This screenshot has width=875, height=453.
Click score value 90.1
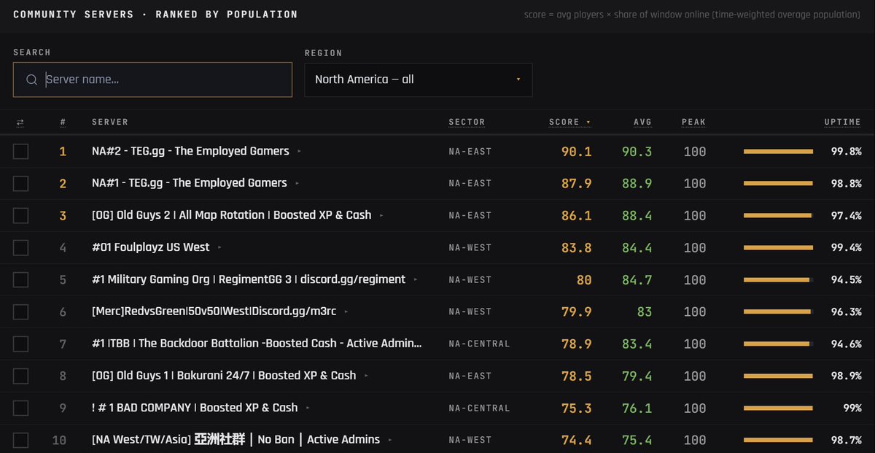click(577, 152)
